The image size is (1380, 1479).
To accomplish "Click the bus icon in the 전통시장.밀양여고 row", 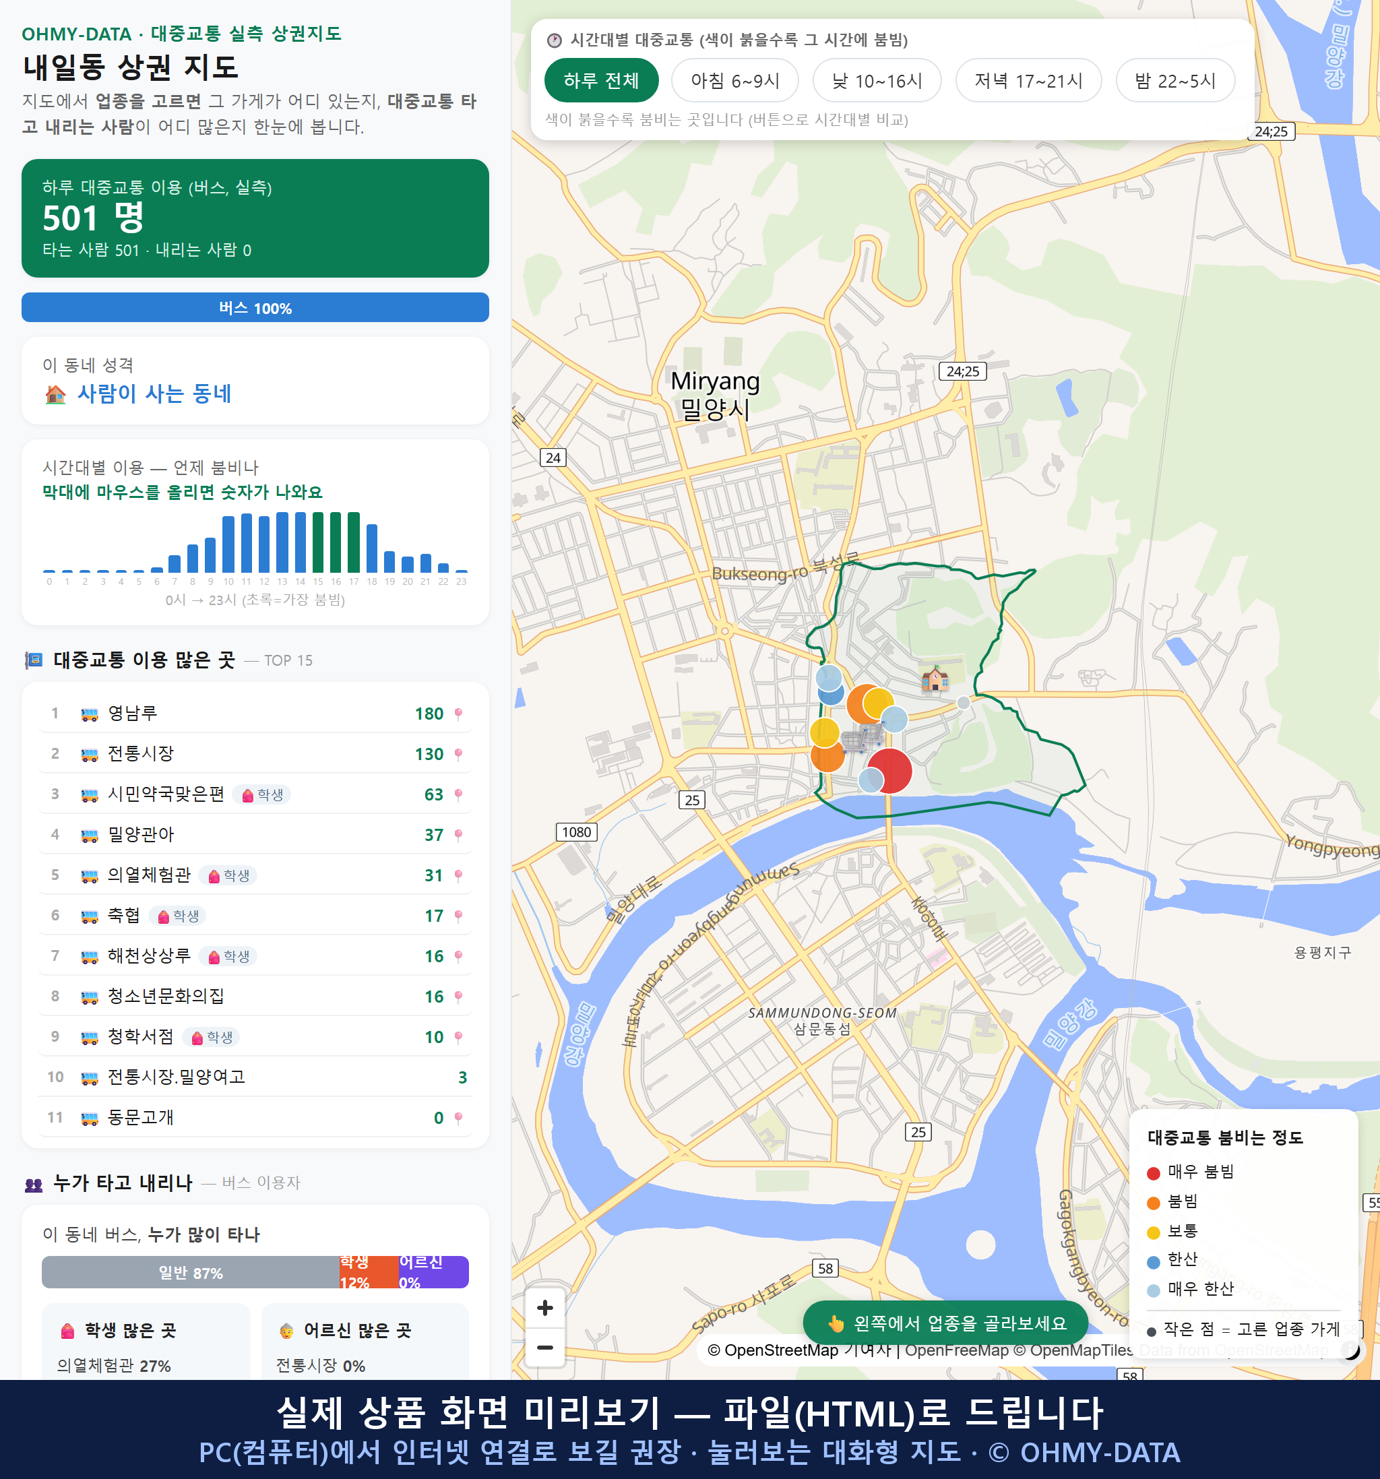I will coord(89,1078).
